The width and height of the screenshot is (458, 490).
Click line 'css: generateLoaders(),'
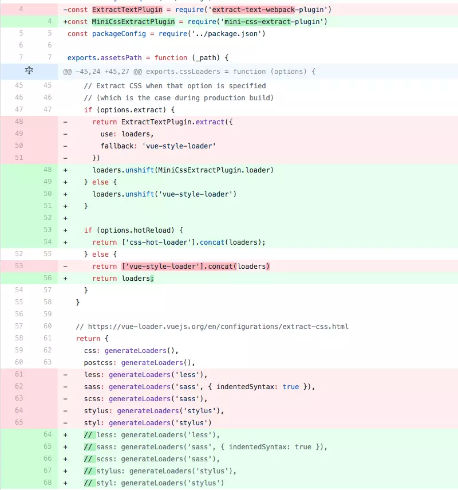131,351
